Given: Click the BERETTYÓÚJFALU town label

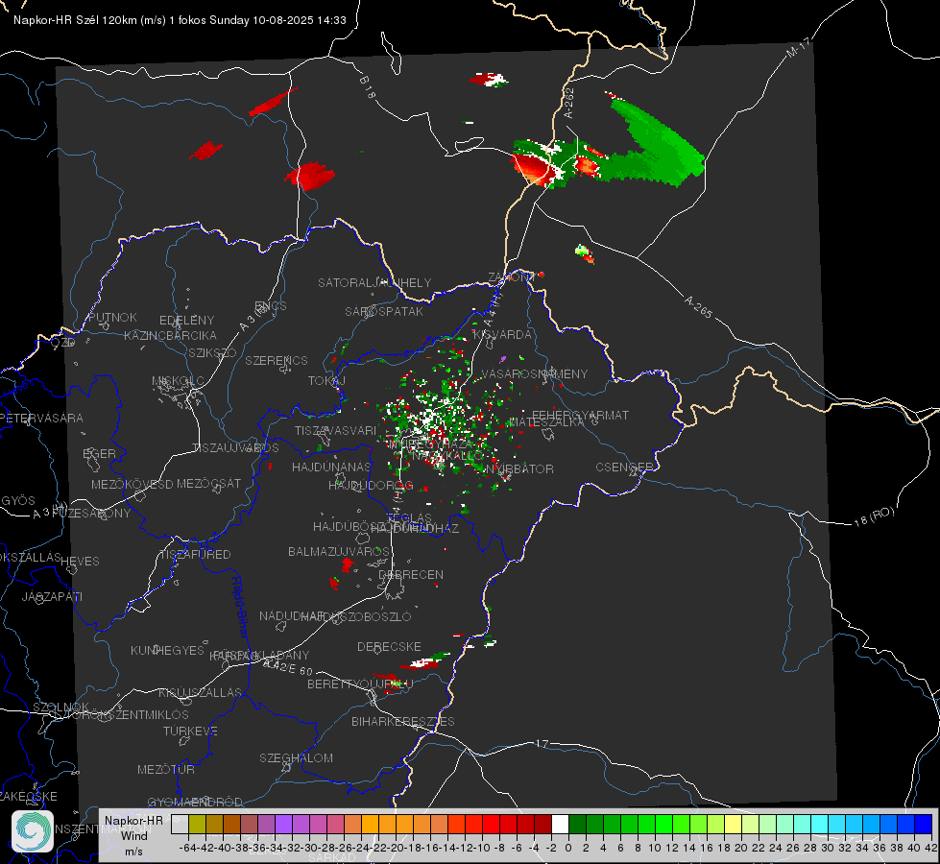Looking at the screenshot, I should point(360,684).
